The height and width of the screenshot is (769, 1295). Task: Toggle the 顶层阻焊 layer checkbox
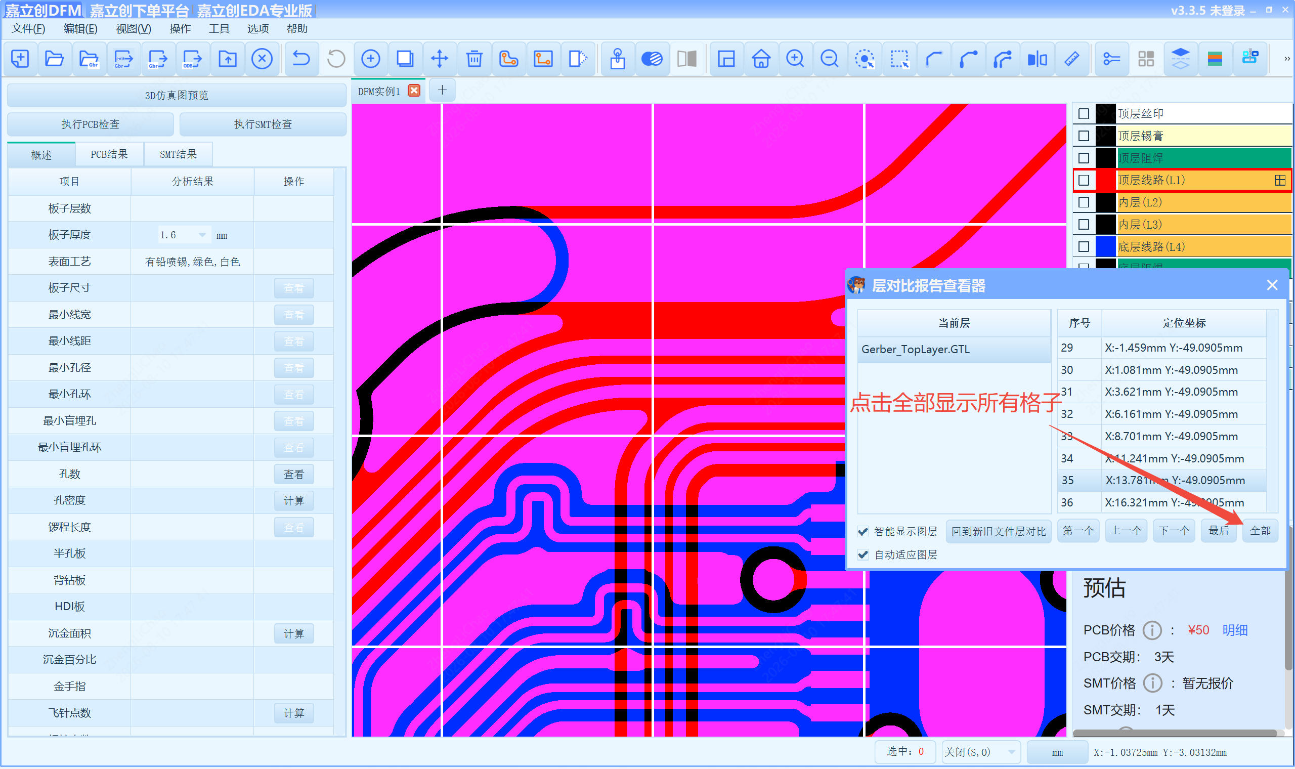[x=1084, y=158]
